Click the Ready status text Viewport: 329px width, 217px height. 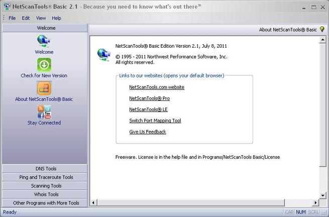[10, 212]
